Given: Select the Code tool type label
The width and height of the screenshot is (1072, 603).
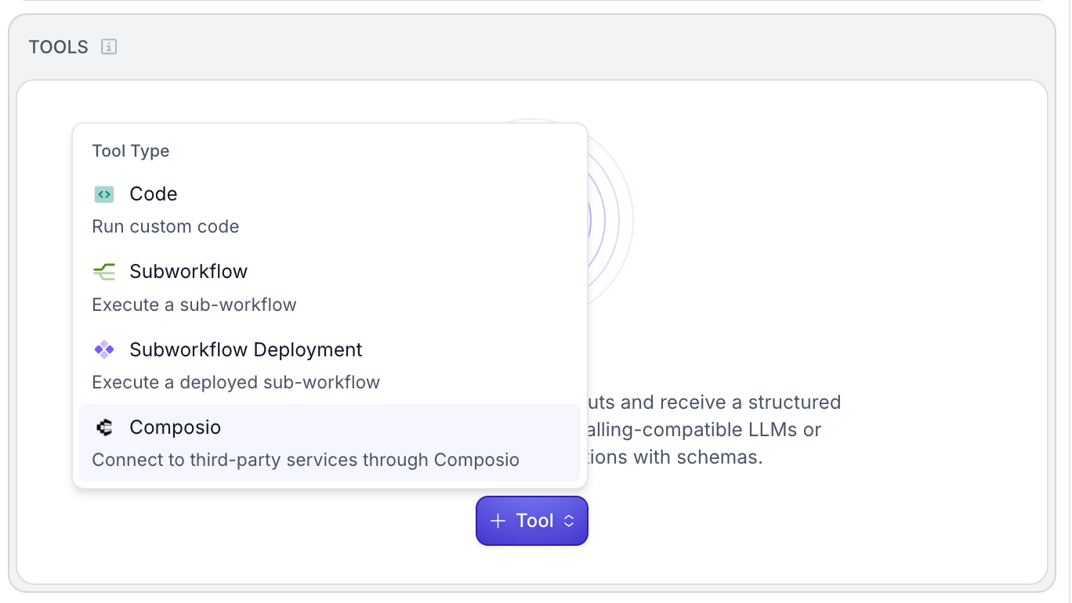Looking at the screenshot, I should 154,194.
